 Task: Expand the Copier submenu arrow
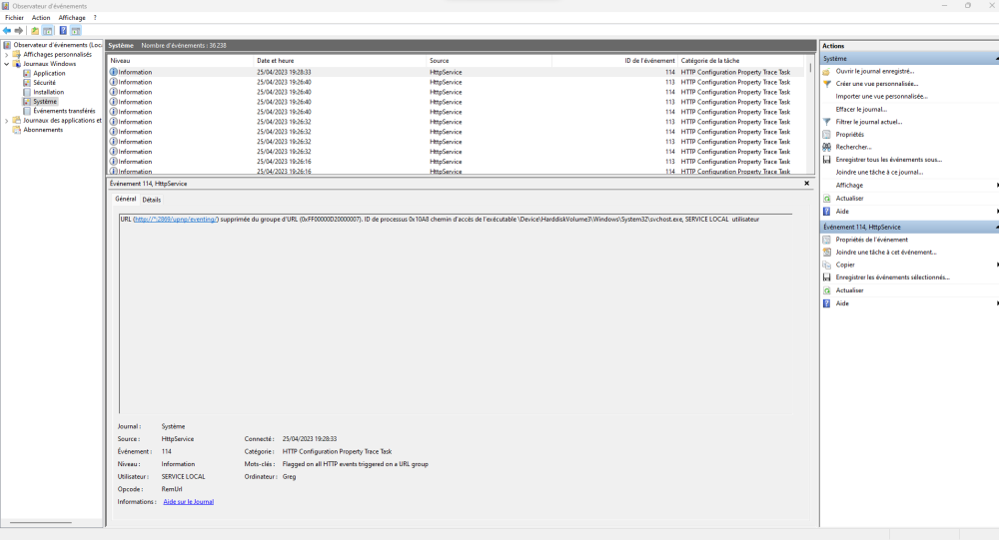(x=997, y=265)
